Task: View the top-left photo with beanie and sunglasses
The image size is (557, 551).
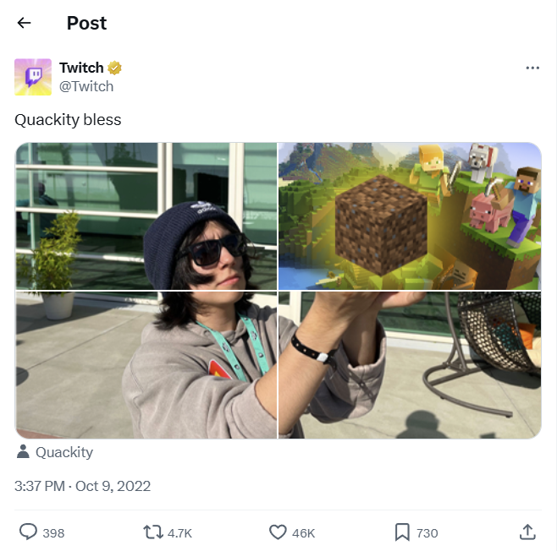Action: point(146,216)
